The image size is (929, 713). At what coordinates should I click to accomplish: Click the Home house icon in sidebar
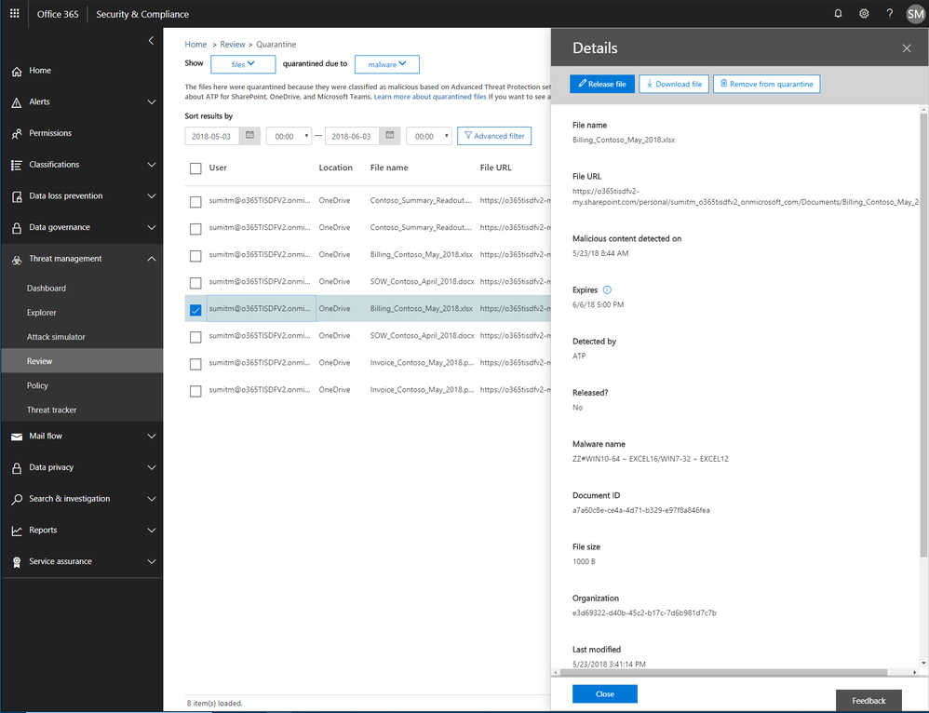(17, 71)
